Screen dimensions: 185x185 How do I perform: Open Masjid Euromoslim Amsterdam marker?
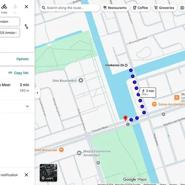[x=79, y=153]
